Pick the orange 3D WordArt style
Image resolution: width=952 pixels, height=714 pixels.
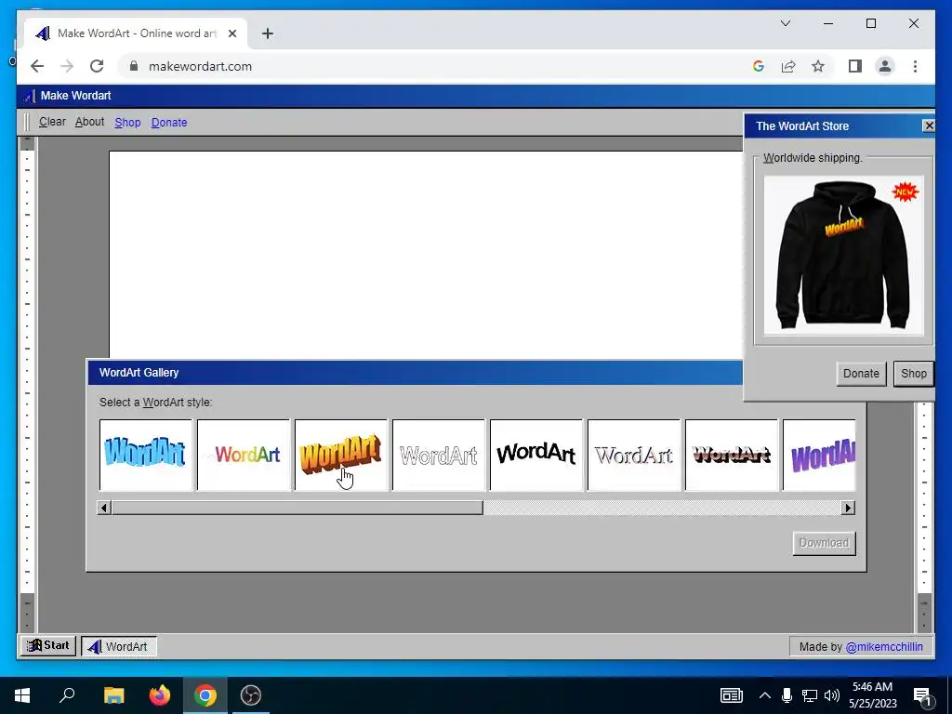[341, 455]
